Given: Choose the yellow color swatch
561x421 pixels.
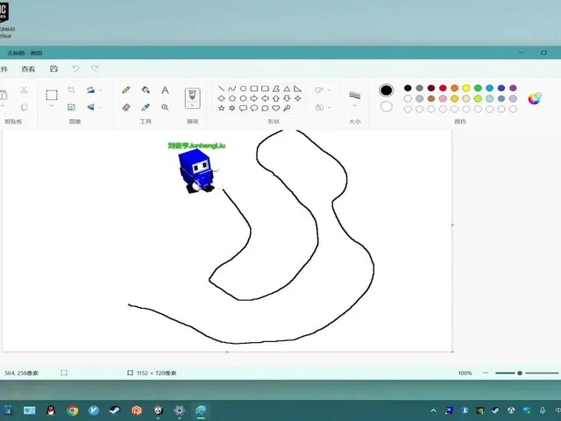Looking at the screenshot, I should 466,88.
